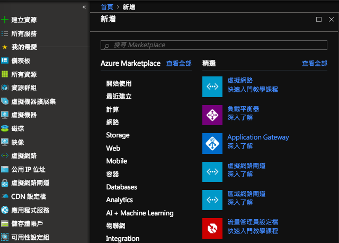
Task: Click the yellow star 我的最愛 icon
Action: click(5, 47)
